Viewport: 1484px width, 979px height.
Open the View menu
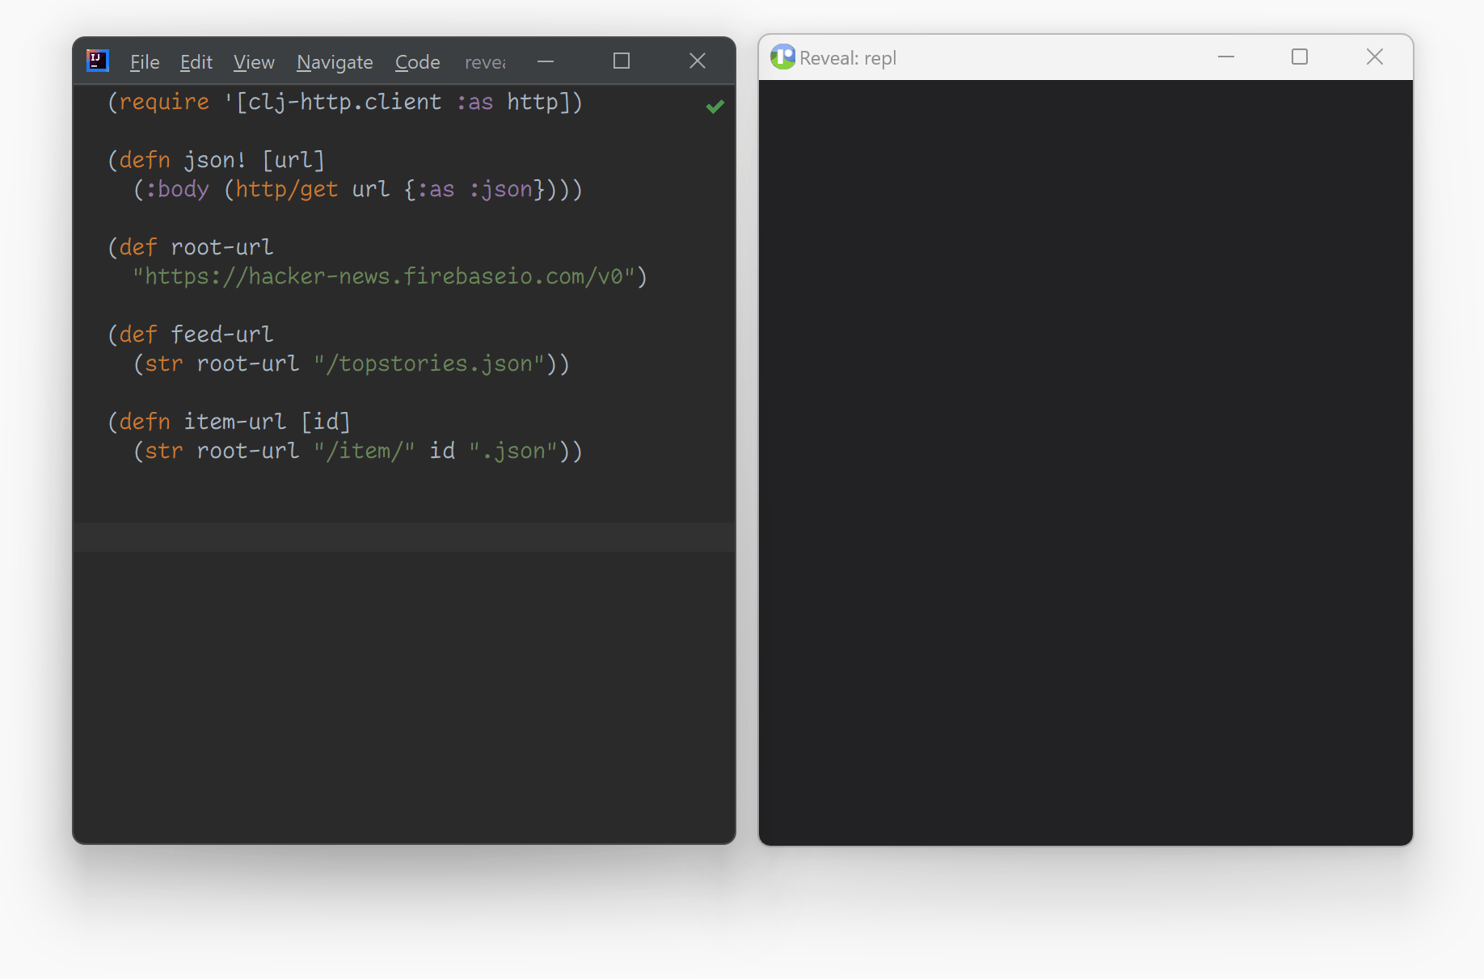click(x=254, y=62)
